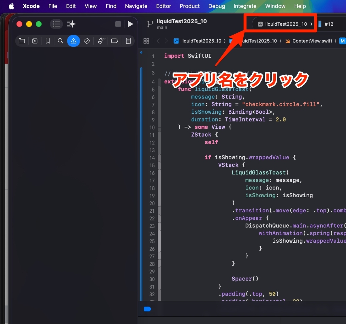
Task: Click line number 14 in the gutter
Action: click(x=152, y=158)
